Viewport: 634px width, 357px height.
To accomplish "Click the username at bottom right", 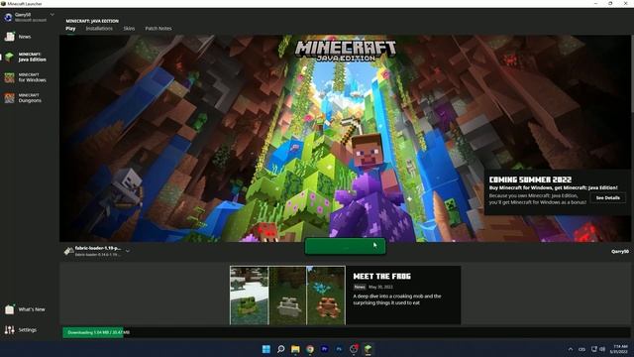I will [x=620, y=251].
